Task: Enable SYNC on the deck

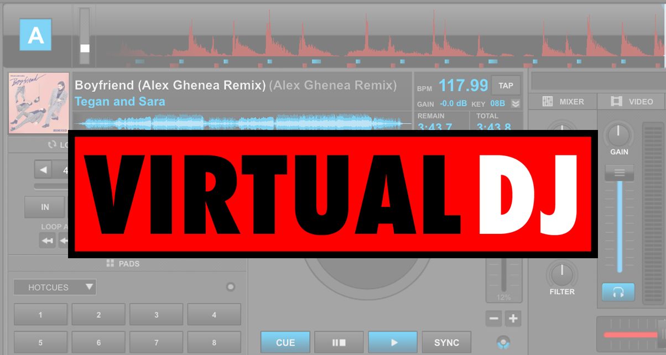Action: click(447, 342)
